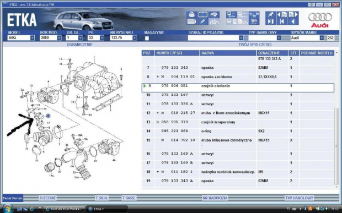Click the shopping cart icon

(x=254, y=21)
